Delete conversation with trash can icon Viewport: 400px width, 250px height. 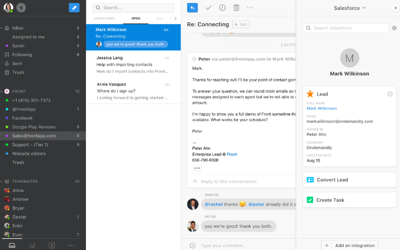[236, 7]
